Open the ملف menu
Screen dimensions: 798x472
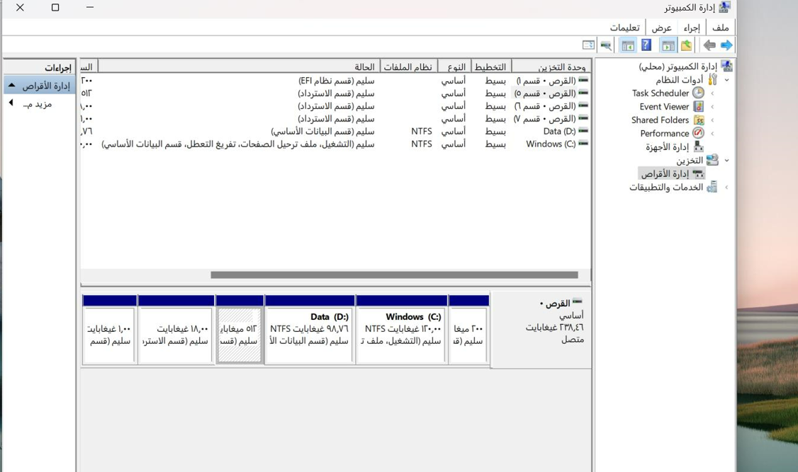(x=720, y=28)
